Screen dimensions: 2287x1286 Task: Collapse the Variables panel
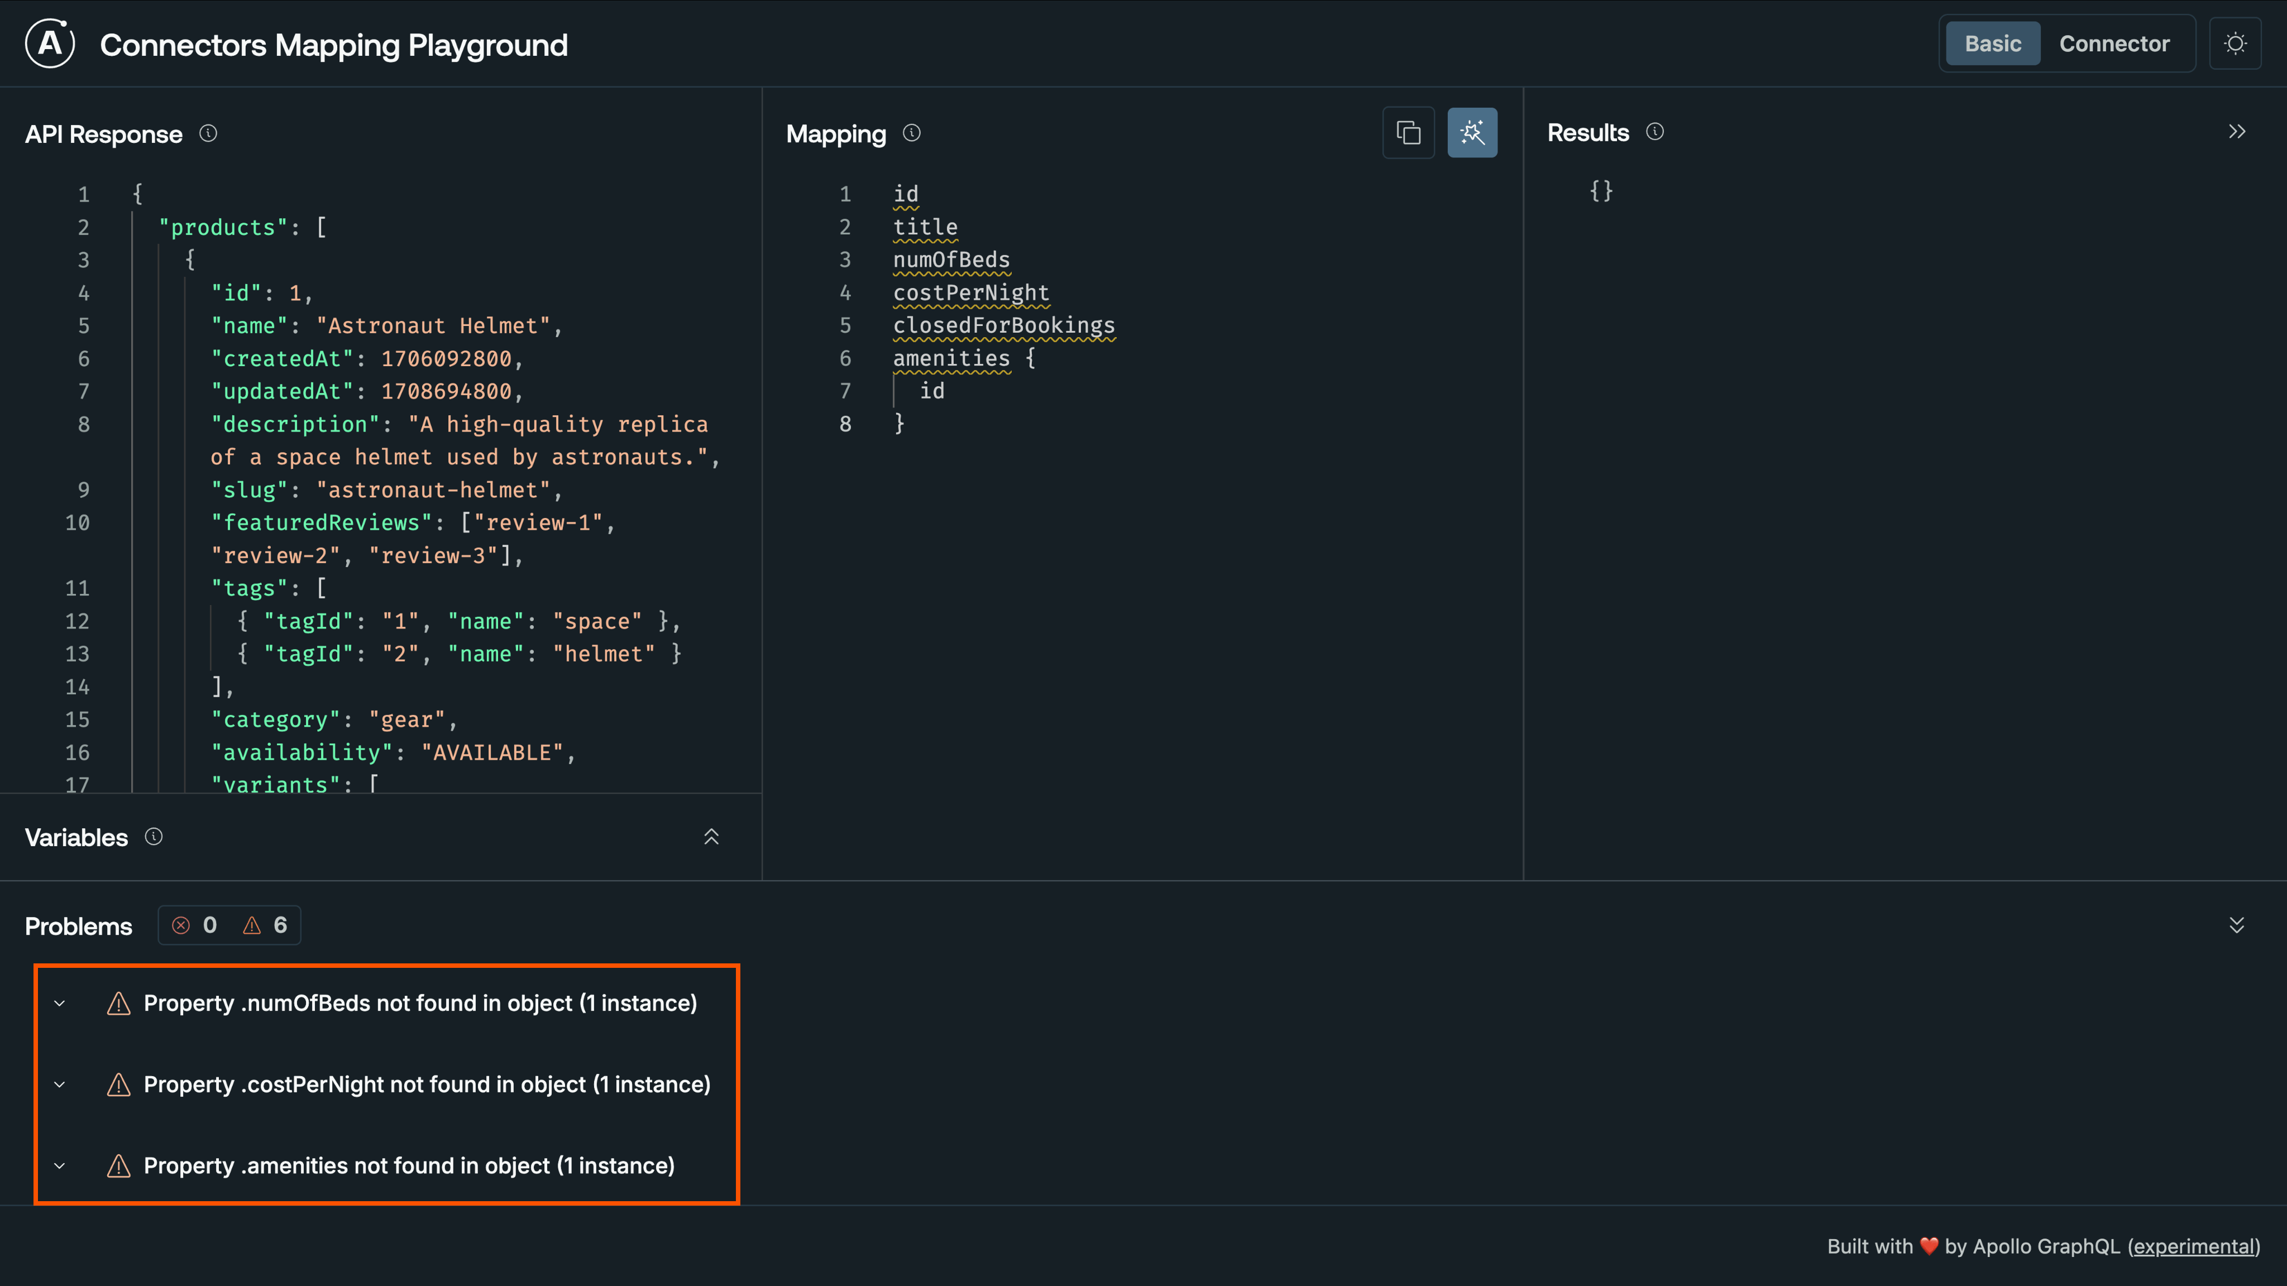(711, 836)
